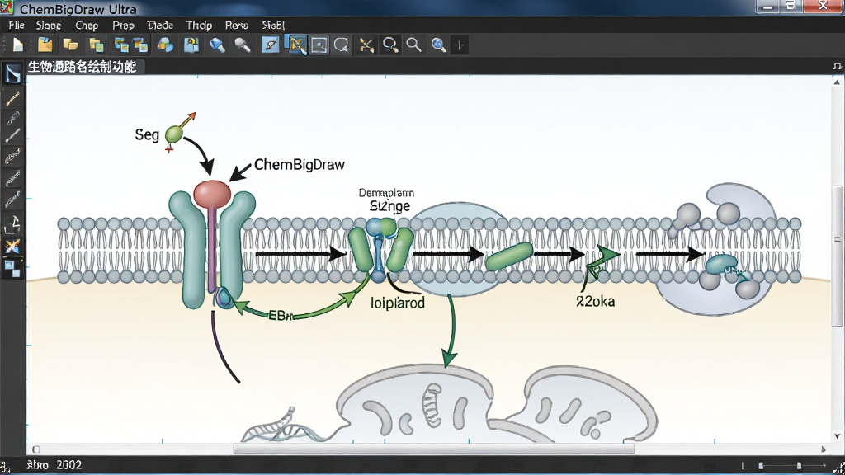Viewport: 845px width, 475px height.
Task: Click the 'Seg' label on canvas
Action: (147, 134)
